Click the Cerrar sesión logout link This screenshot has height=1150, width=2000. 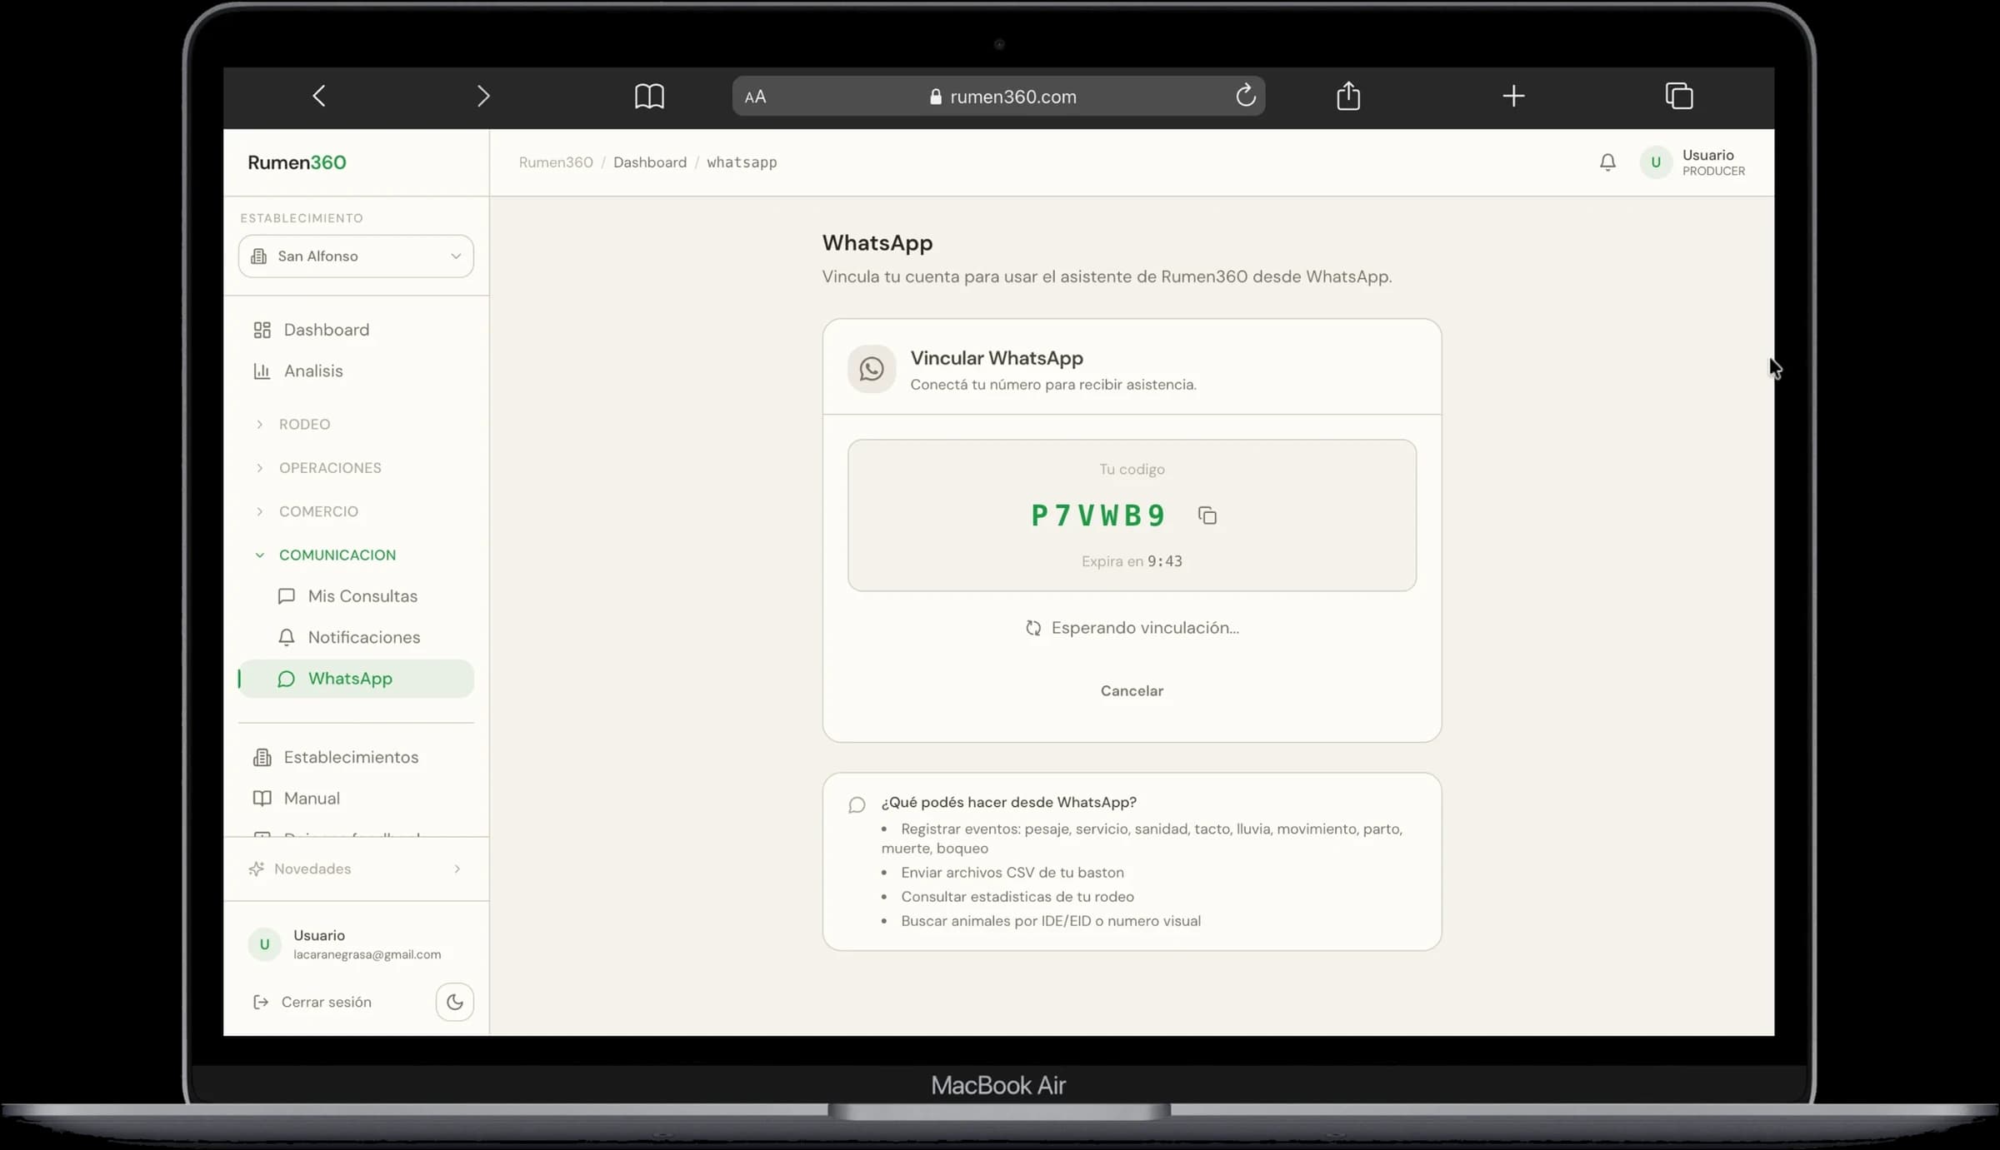[312, 1002]
